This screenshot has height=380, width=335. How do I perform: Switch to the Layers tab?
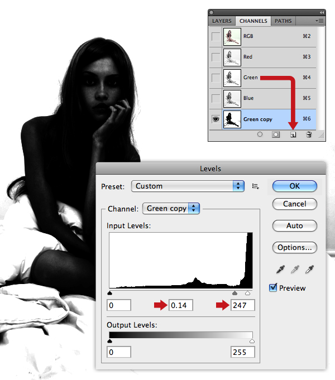(x=222, y=21)
